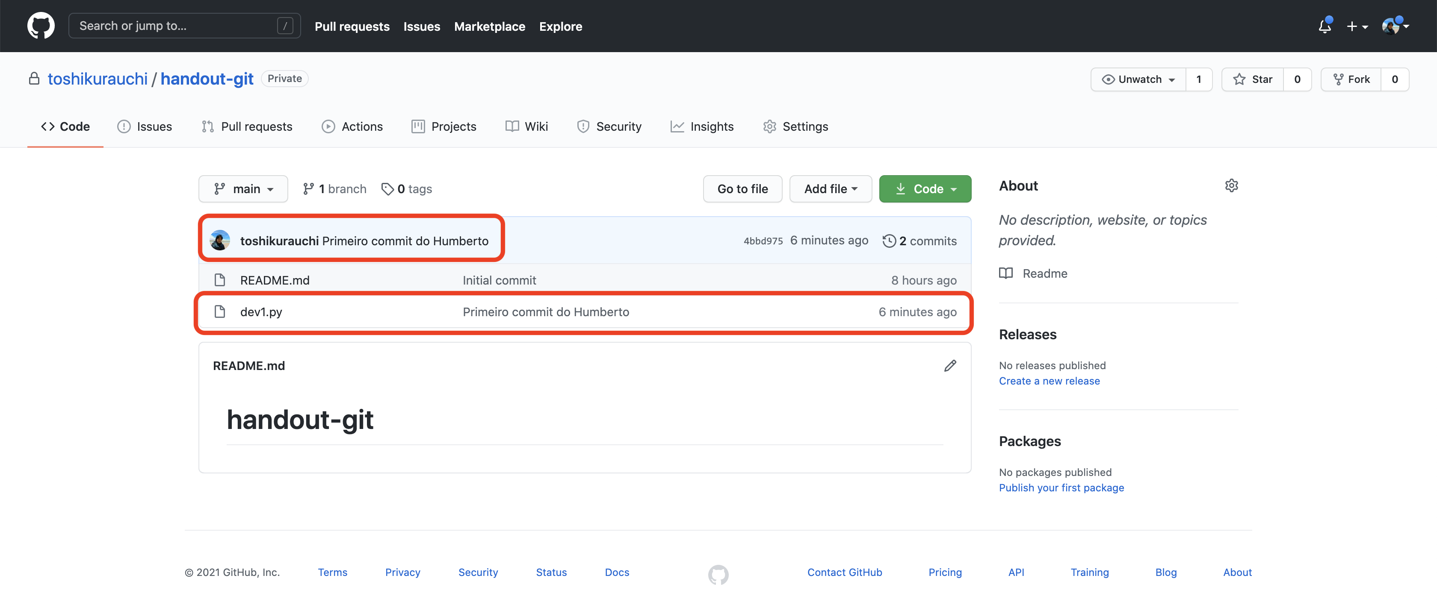This screenshot has width=1437, height=605.
Task: Click the About section gear icon
Action: point(1232,185)
